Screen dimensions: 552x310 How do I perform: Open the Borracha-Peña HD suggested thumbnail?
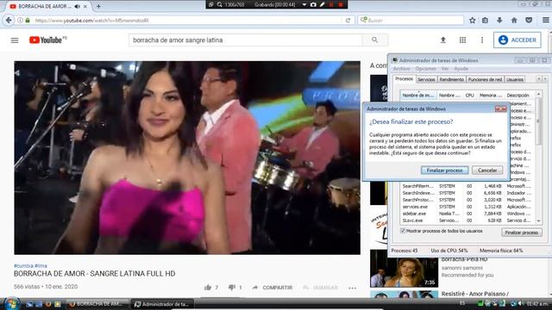pos(405,269)
